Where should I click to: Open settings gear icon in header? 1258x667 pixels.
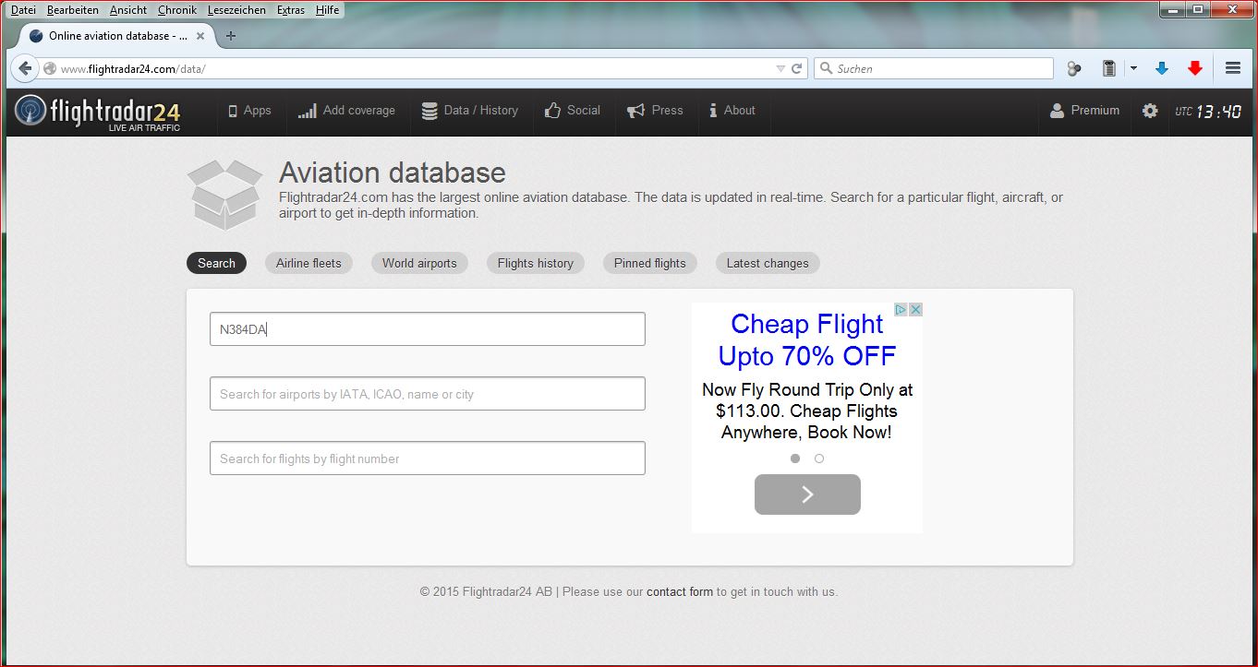(x=1149, y=111)
